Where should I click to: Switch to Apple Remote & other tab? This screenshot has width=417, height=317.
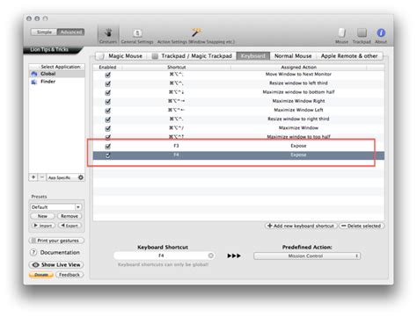[x=349, y=56]
